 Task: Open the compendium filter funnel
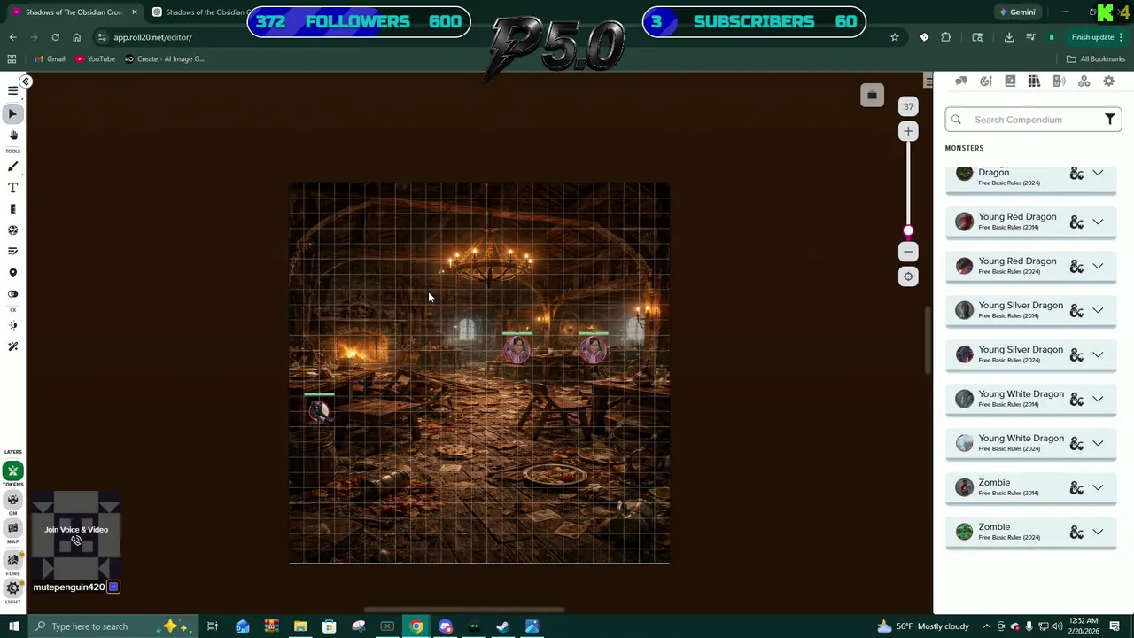coord(1109,120)
